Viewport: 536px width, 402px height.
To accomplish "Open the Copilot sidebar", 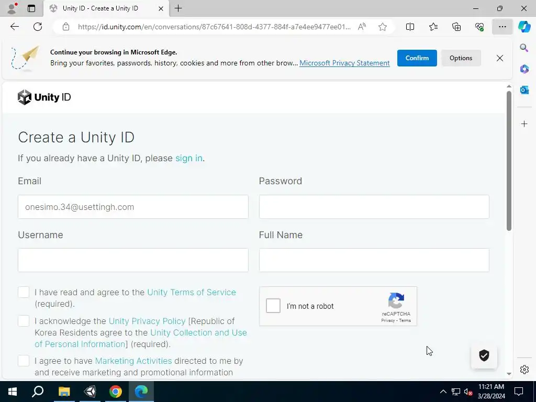I will 524,27.
